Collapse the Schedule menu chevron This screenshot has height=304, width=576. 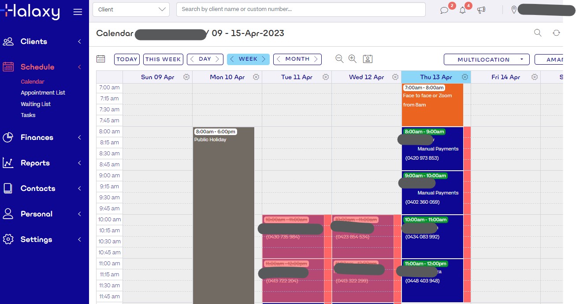click(x=80, y=67)
